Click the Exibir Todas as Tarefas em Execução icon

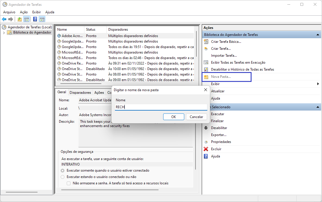click(x=206, y=63)
